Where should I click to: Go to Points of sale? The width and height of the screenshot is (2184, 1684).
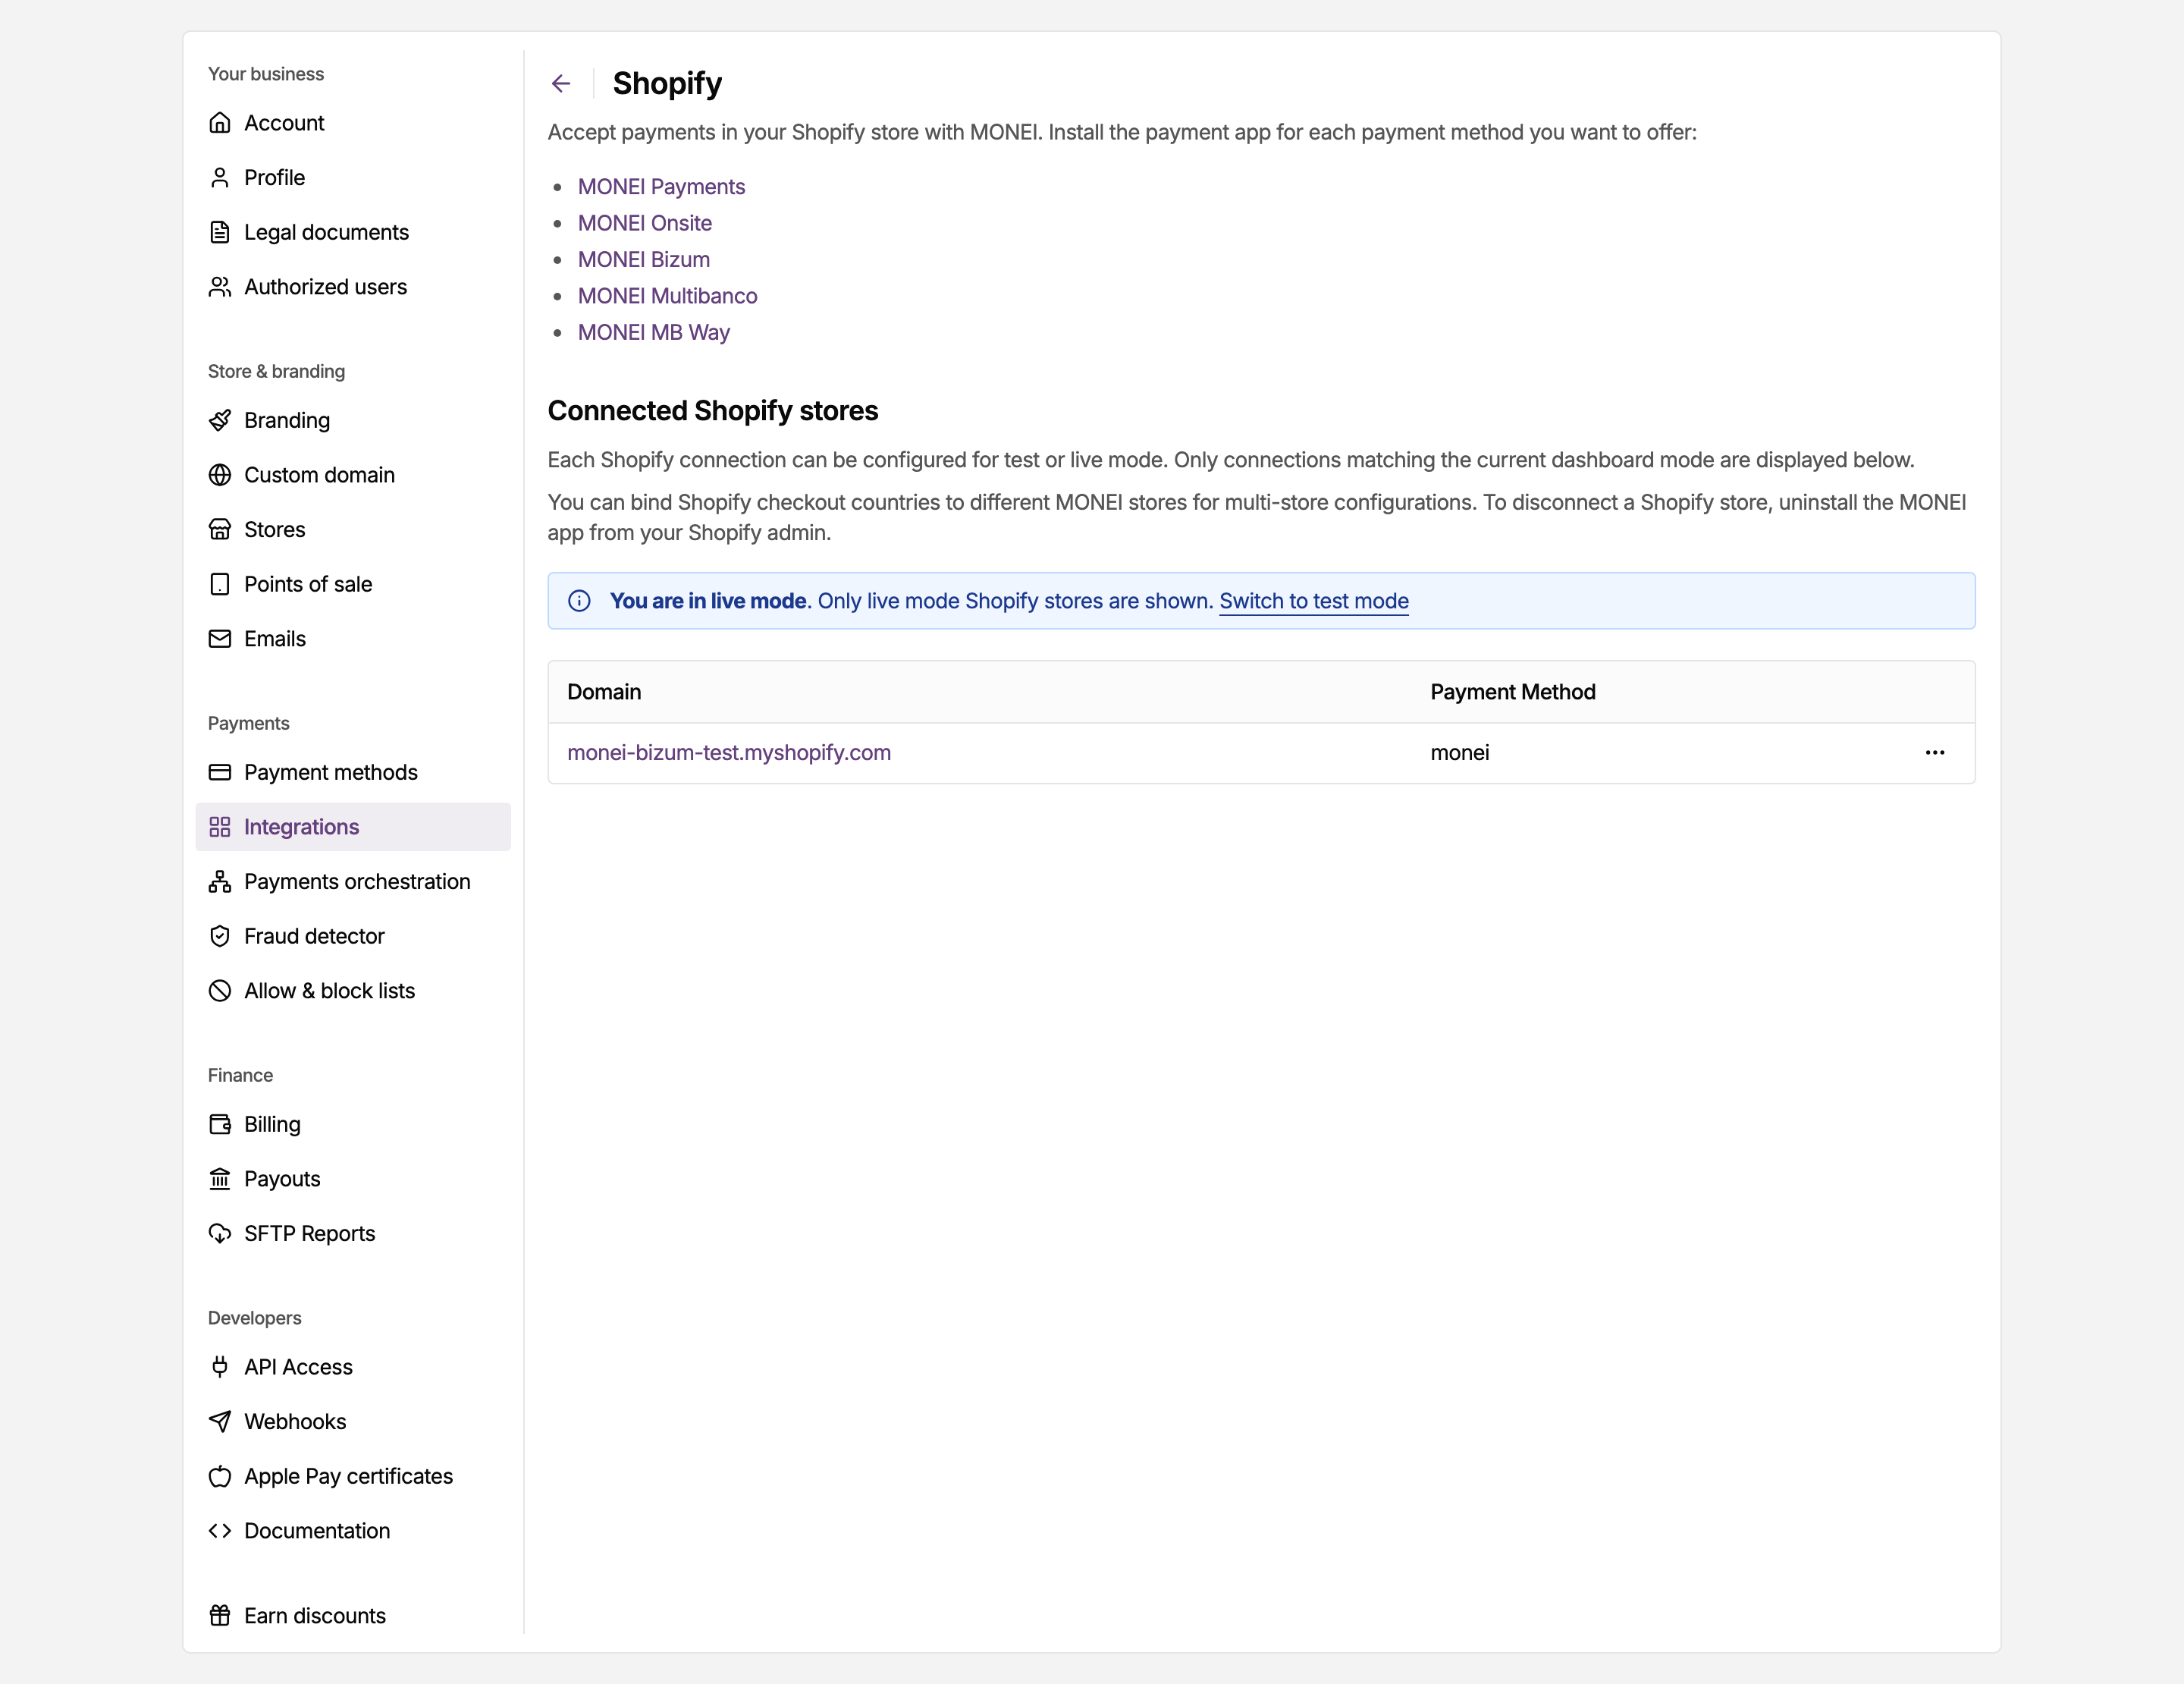[353, 584]
